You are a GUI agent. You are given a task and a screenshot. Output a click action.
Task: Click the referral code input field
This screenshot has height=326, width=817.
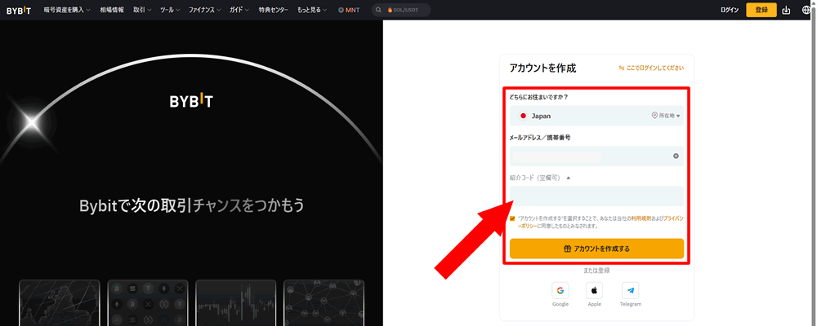tap(596, 196)
